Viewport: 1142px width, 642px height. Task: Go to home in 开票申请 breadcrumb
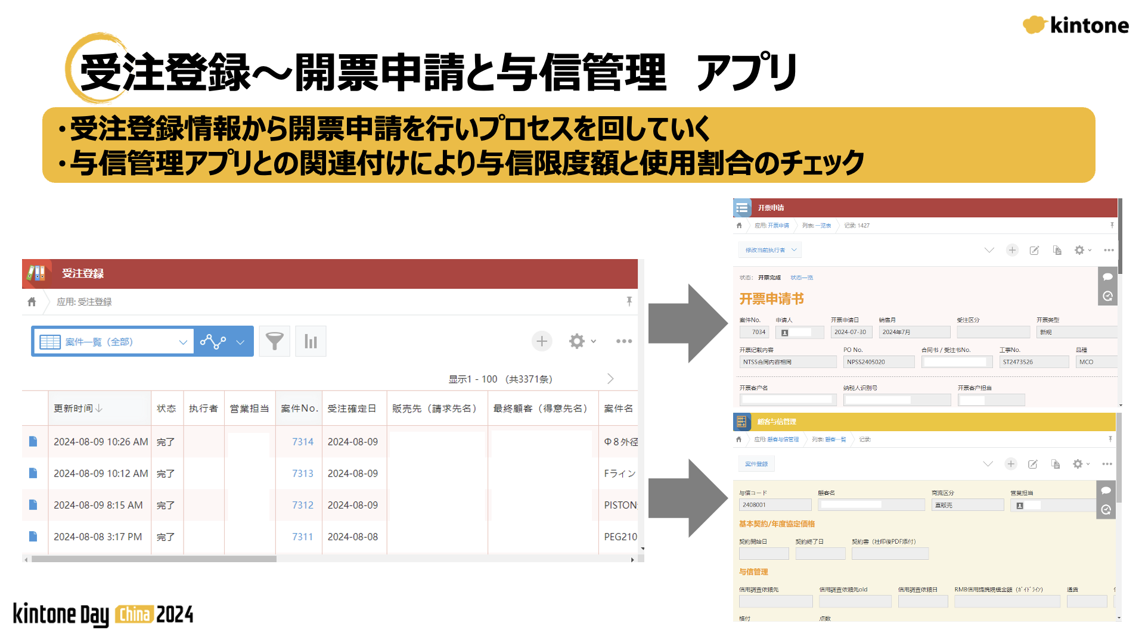point(739,226)
